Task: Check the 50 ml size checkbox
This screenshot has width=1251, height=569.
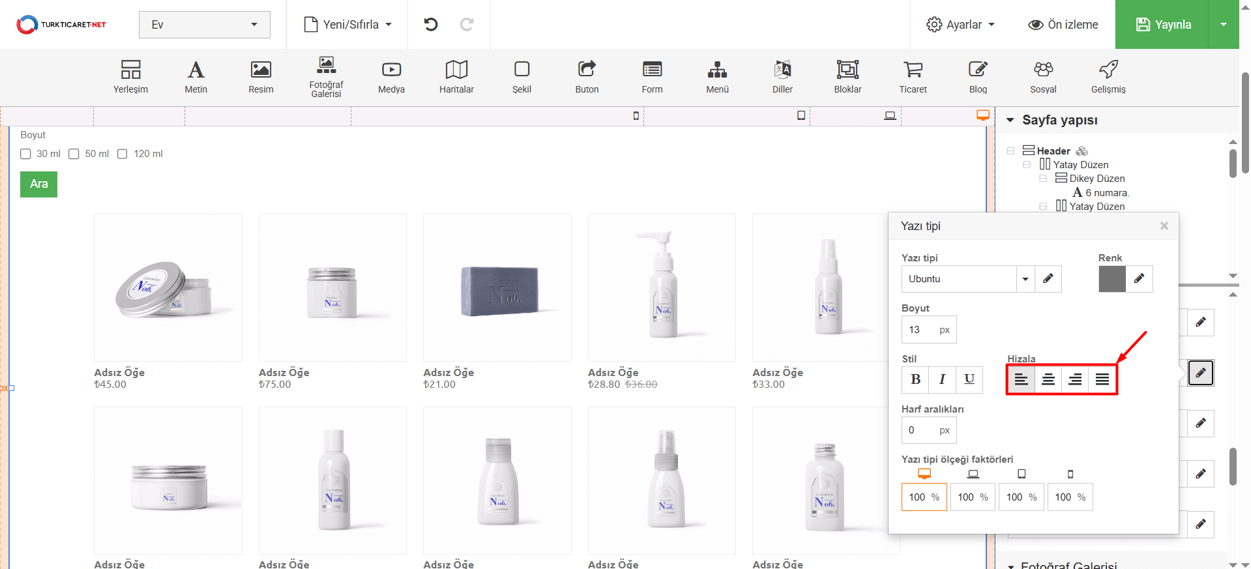Action: click(x=74, y=154)
